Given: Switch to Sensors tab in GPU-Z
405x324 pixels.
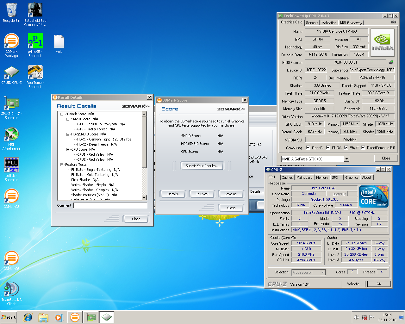Looking at the screenshot, I should point(312,23).
